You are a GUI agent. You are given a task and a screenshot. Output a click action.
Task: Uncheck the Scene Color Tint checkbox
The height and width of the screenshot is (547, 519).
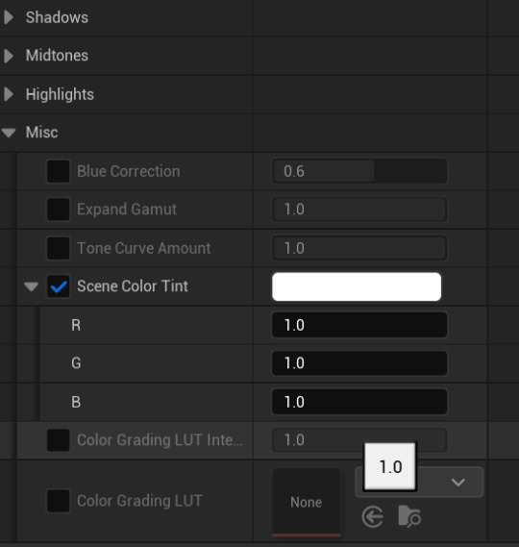(x=59, y=286)
